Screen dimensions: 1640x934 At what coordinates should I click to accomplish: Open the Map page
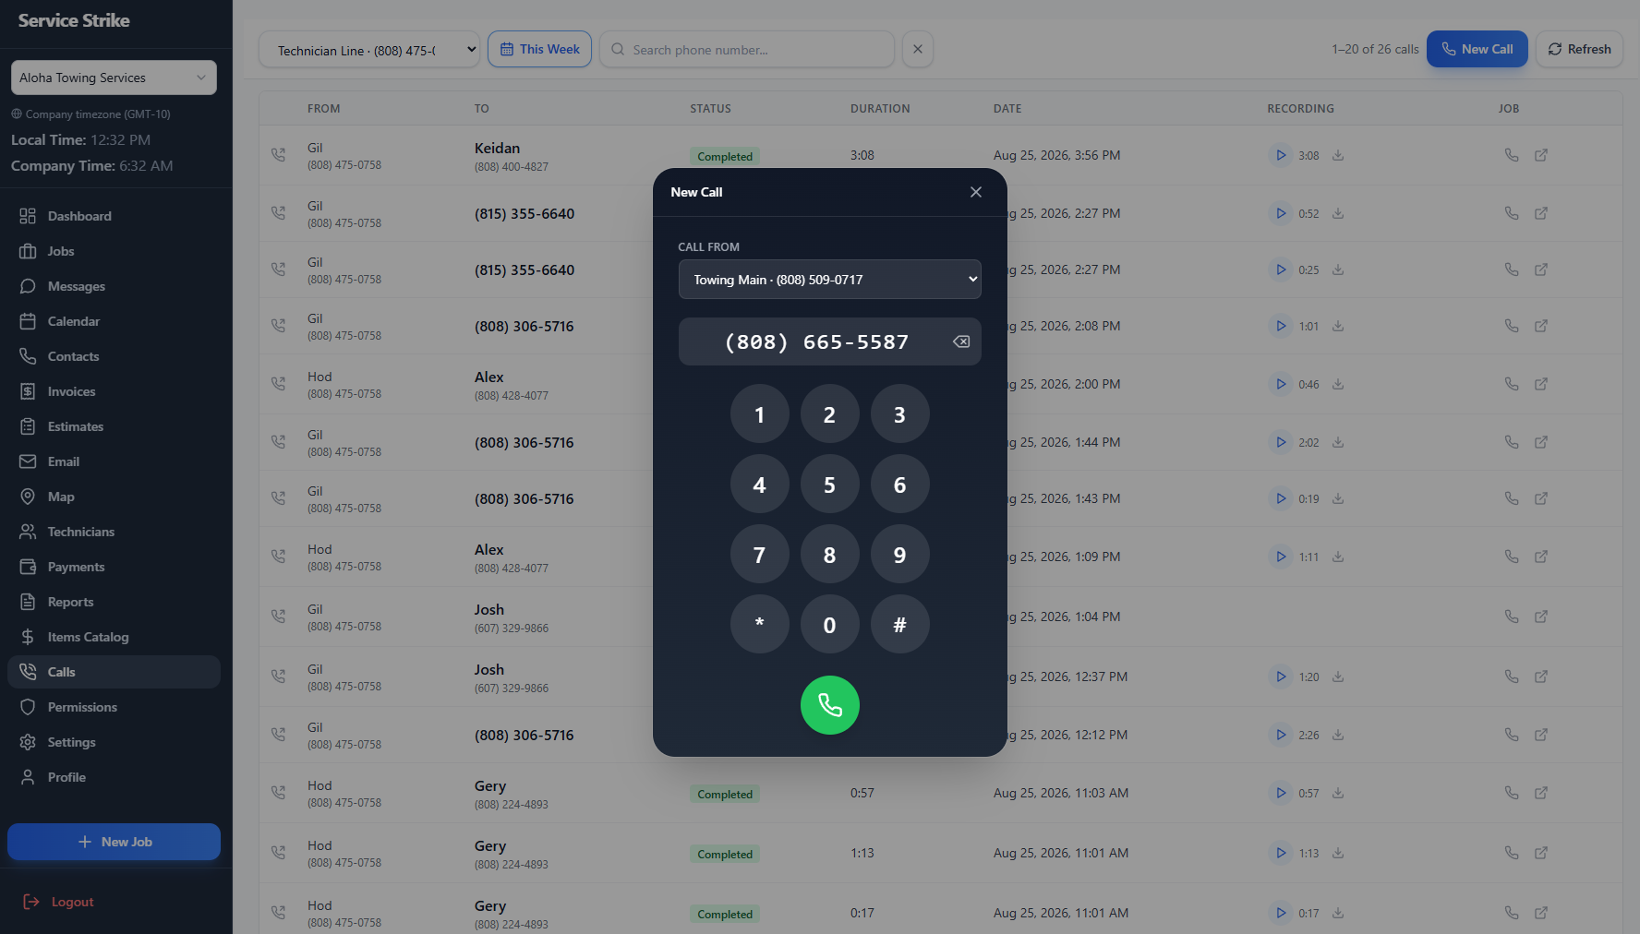click(114, 497)
